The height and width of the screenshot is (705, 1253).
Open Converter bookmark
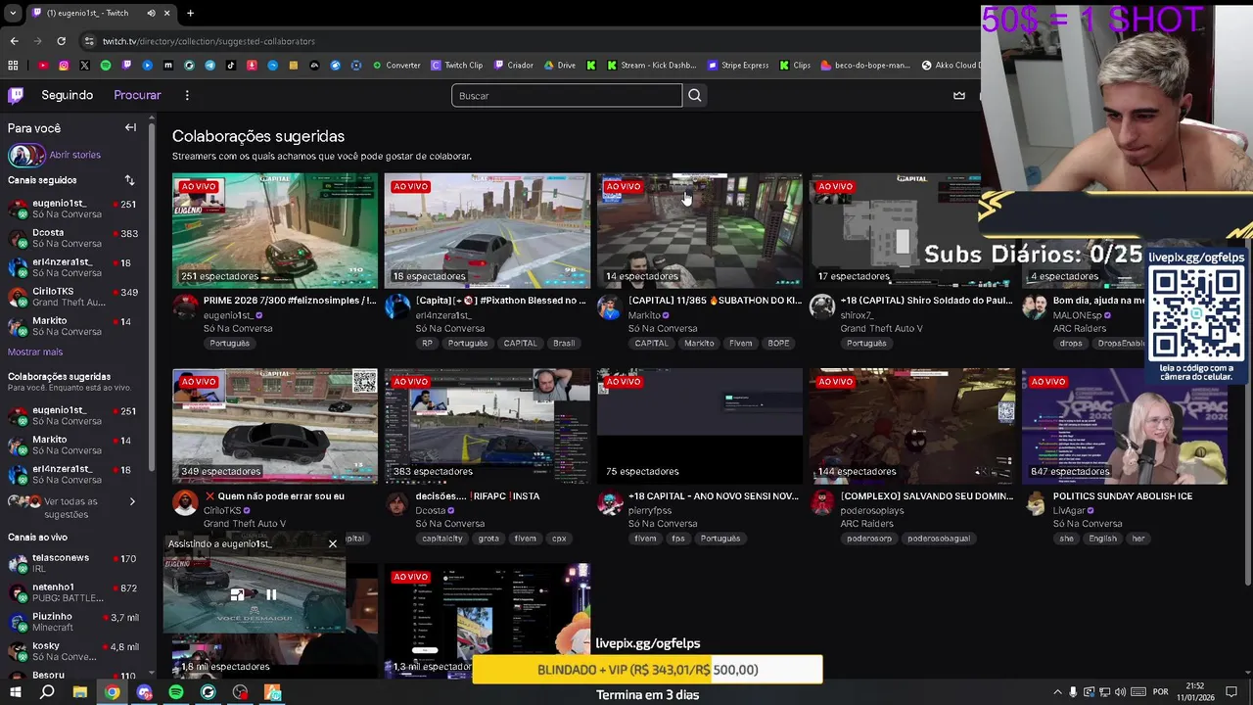[x=396, y=66]
